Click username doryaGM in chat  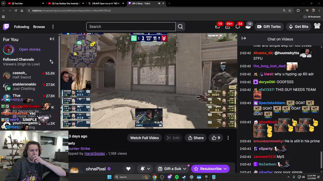[266, 82]
